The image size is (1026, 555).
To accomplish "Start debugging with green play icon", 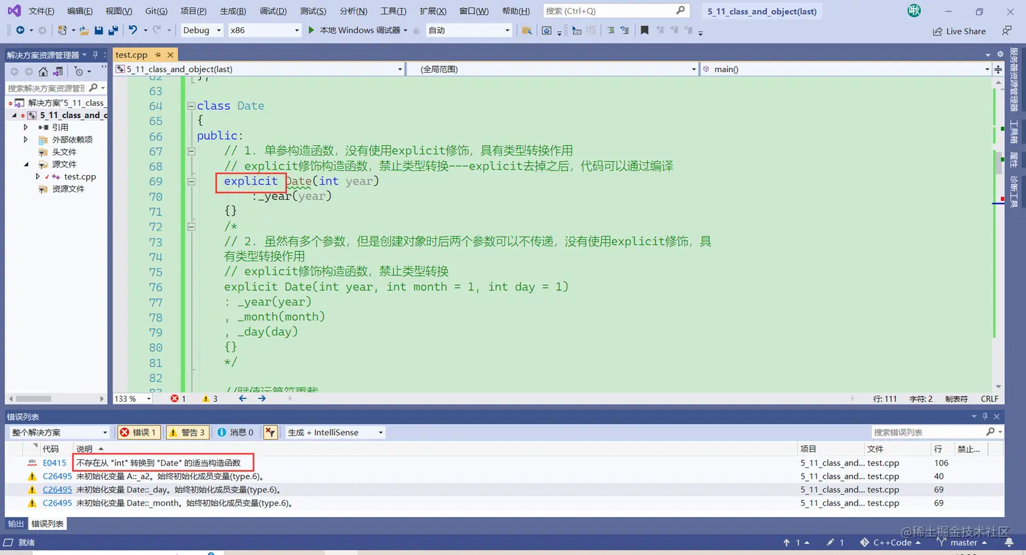I will [x=311, y=30].
